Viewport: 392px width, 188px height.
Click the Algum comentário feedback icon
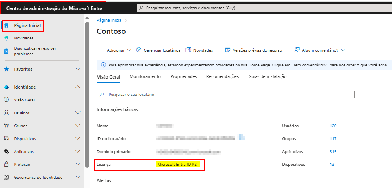click(x=297, y=50)
